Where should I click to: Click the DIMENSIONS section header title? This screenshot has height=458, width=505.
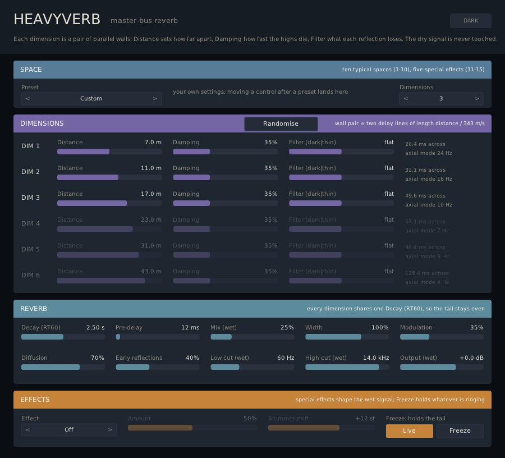pyautogui.click(x=42, y=123)
